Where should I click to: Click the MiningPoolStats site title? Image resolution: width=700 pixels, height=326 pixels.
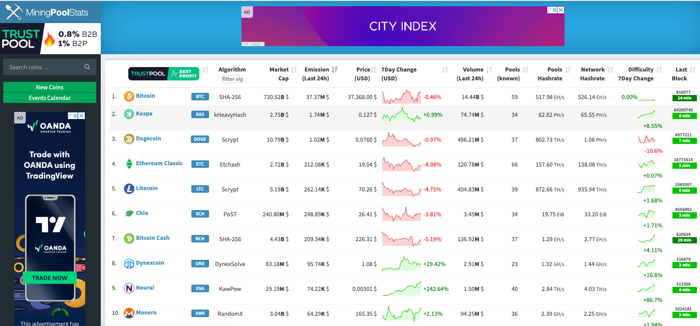pyautogui.click(x=57, y=12)
